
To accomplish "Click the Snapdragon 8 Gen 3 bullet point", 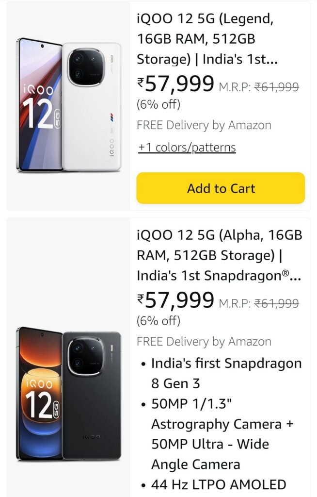I will pyautogui.click(x=226, y=373).
